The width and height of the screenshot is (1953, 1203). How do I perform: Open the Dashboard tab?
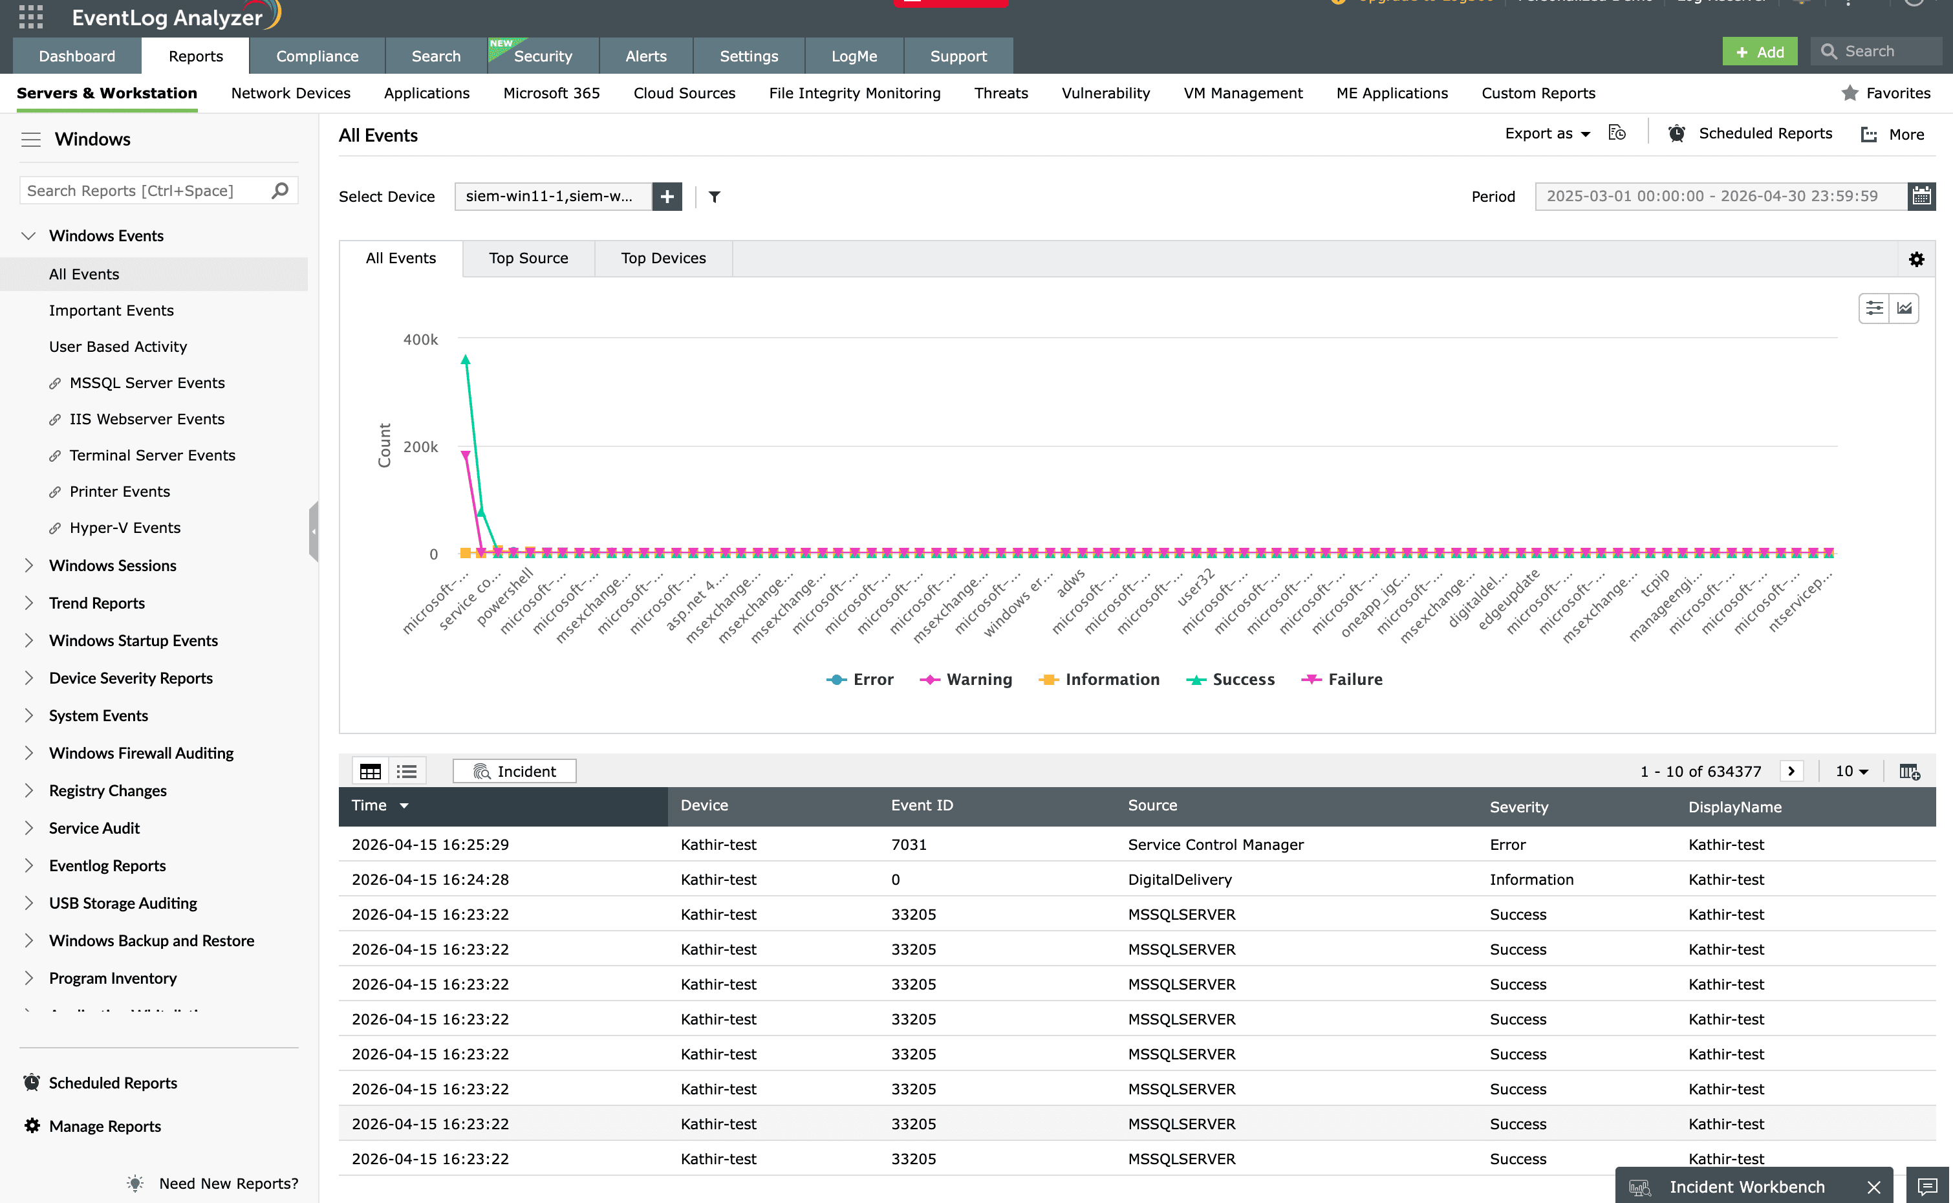pos(77,56)
